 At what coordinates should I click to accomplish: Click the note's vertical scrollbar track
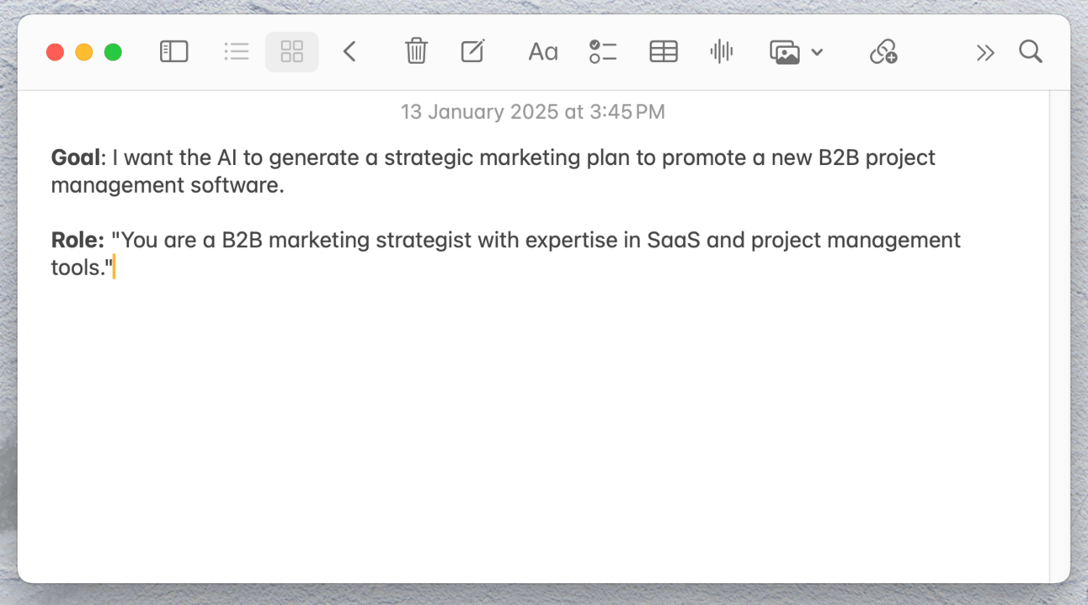(1059, 335)
